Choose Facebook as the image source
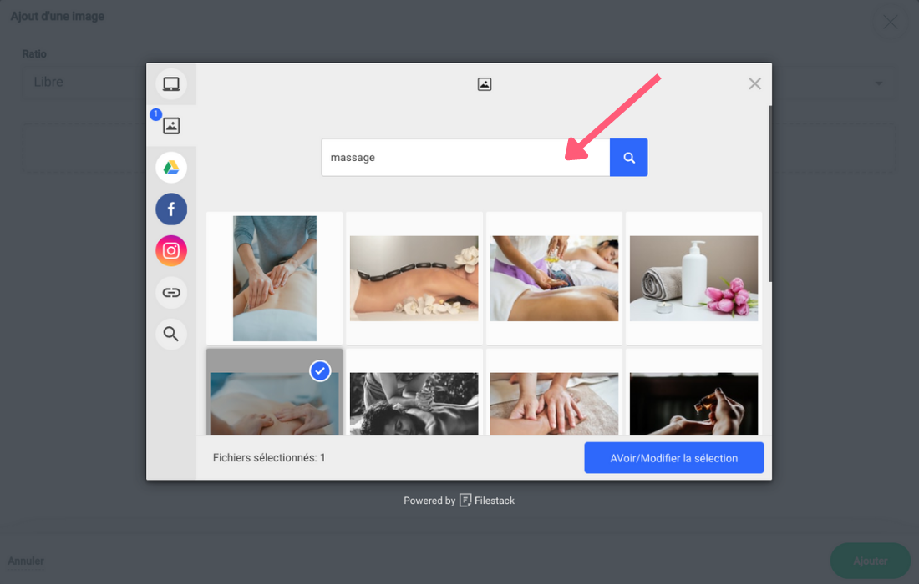 click(171, 209)
